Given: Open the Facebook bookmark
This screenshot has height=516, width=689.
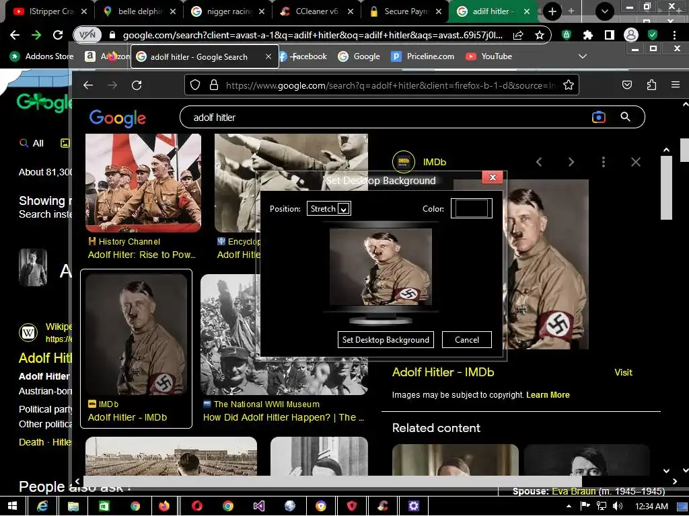Looking at the screenshot, I should (304, 56).
